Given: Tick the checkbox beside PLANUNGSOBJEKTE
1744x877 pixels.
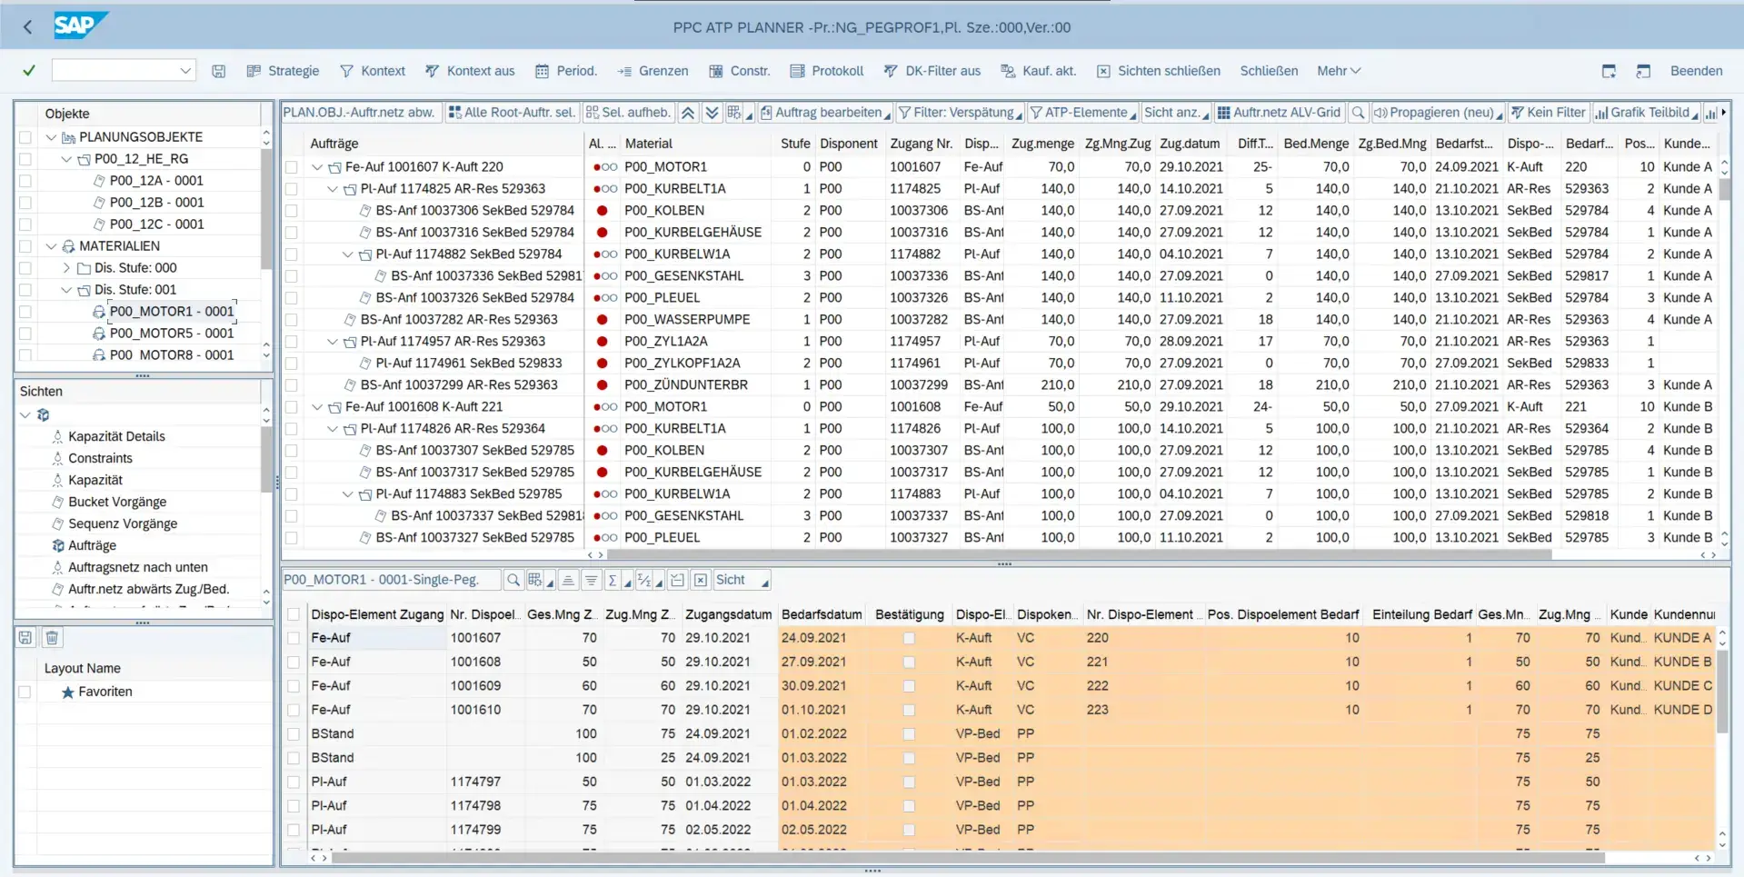Looking at the screenshot, I should tap(25, 137).
